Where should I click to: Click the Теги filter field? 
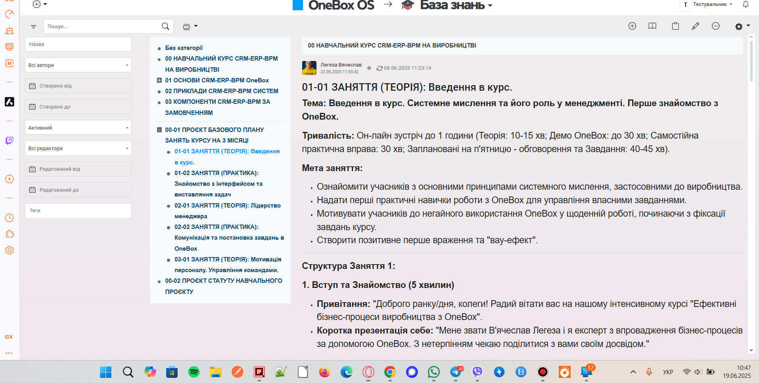pyautogui.click(x=78, y=211)
